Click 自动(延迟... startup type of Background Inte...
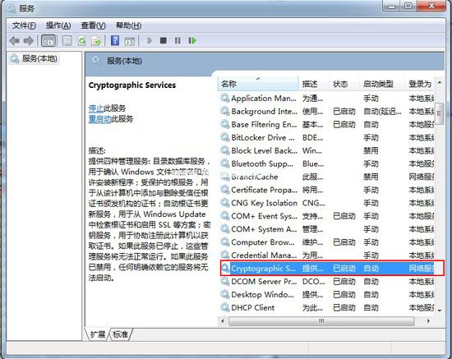452x359 pixels. (382, 111)
